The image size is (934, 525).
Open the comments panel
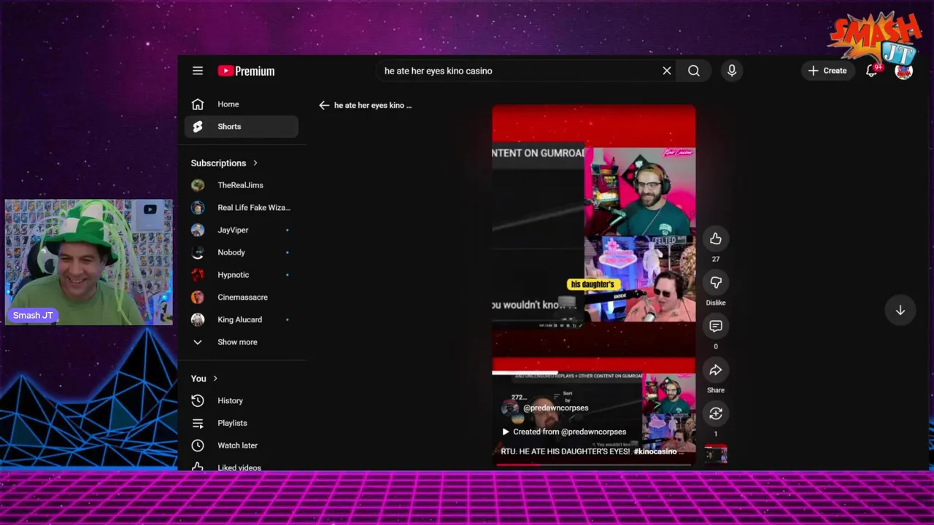pyautogui.click(x=716, y=327)
